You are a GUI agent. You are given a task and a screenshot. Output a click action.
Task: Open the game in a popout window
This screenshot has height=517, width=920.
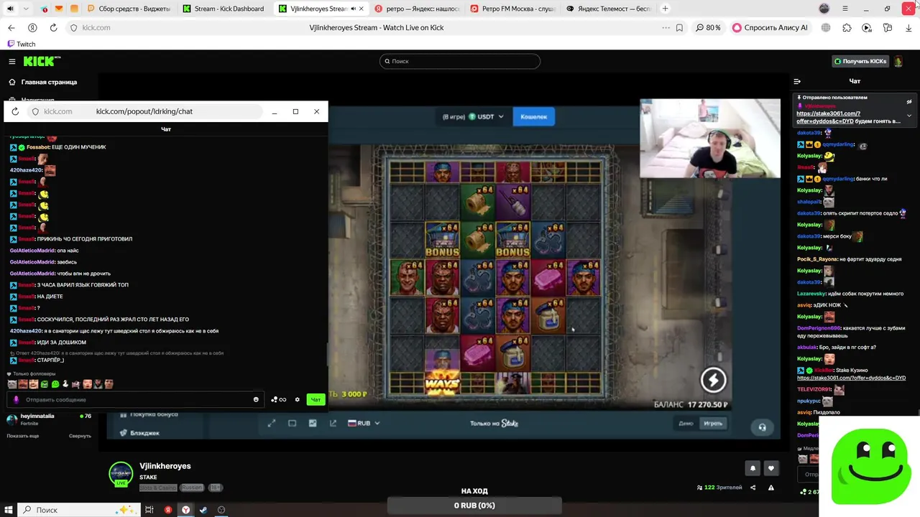[333, 423]
